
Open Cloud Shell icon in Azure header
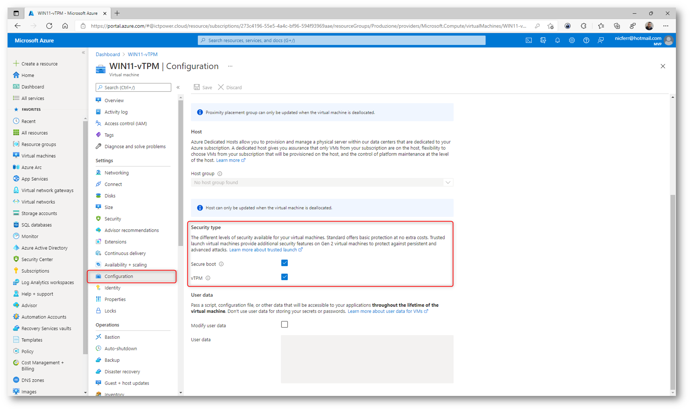pyautogui.click(x=528, y=40)
